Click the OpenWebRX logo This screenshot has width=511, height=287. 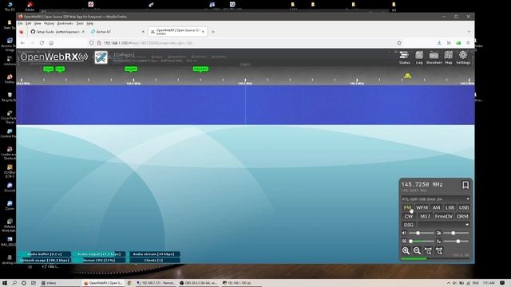pyautogui.click(x=53, y=57)
